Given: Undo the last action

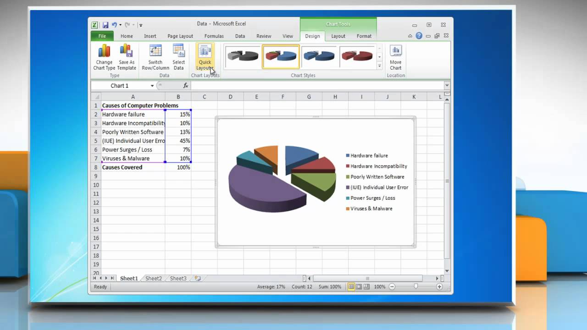Looking at the screenshot, I should [x=114, y=25].
